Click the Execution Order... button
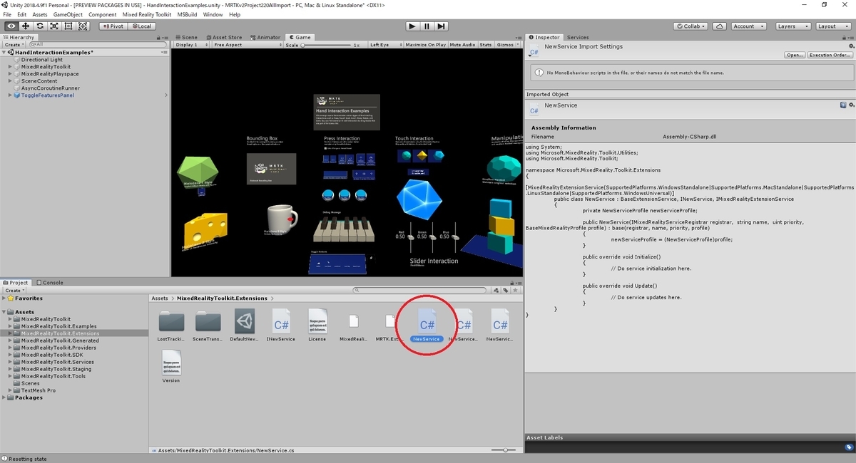Image resolution: width=856 pixels, height=463 pixels. coord(830,55)
